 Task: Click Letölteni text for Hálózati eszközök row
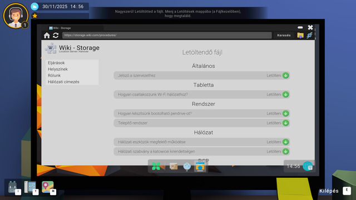pos(274,142)
